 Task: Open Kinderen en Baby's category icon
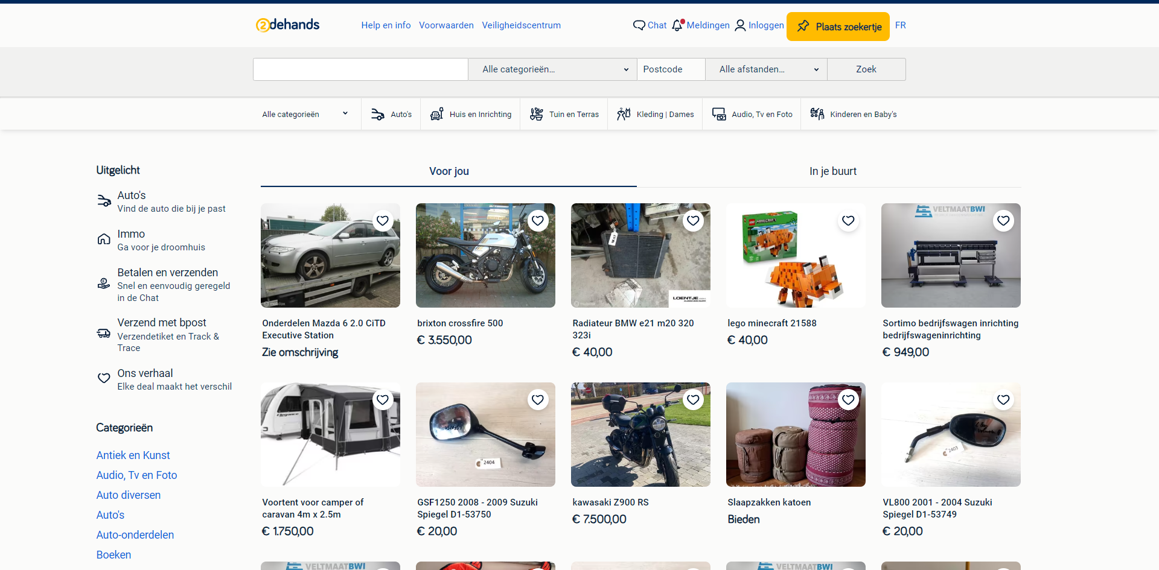click(x=817, y=115)
